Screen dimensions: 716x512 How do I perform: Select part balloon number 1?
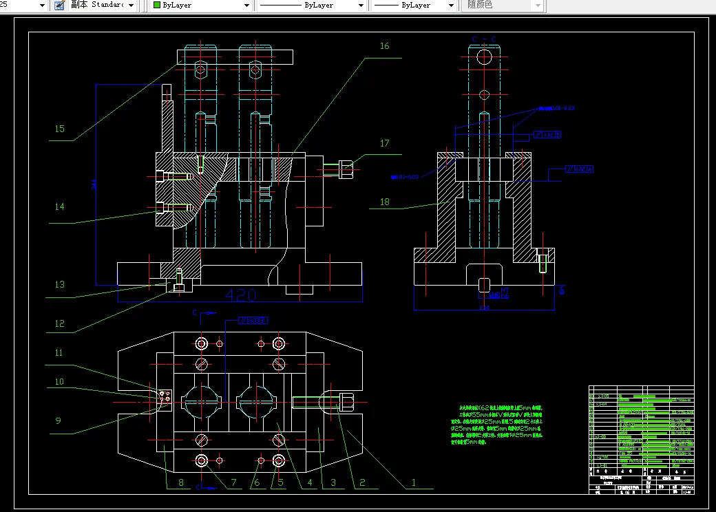pyautogui.click(x=414, y=482)
